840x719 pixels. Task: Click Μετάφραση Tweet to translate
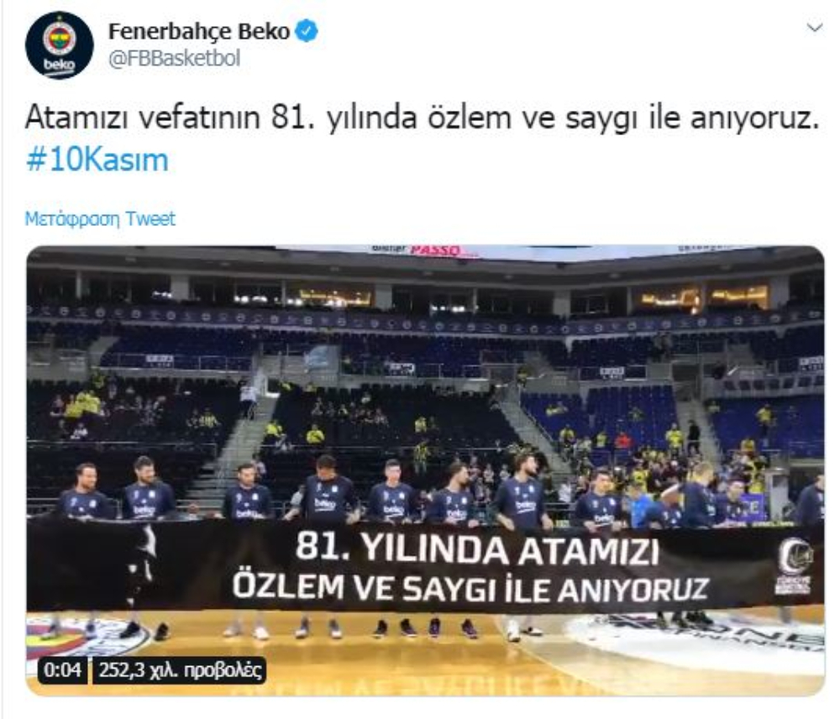100,219
